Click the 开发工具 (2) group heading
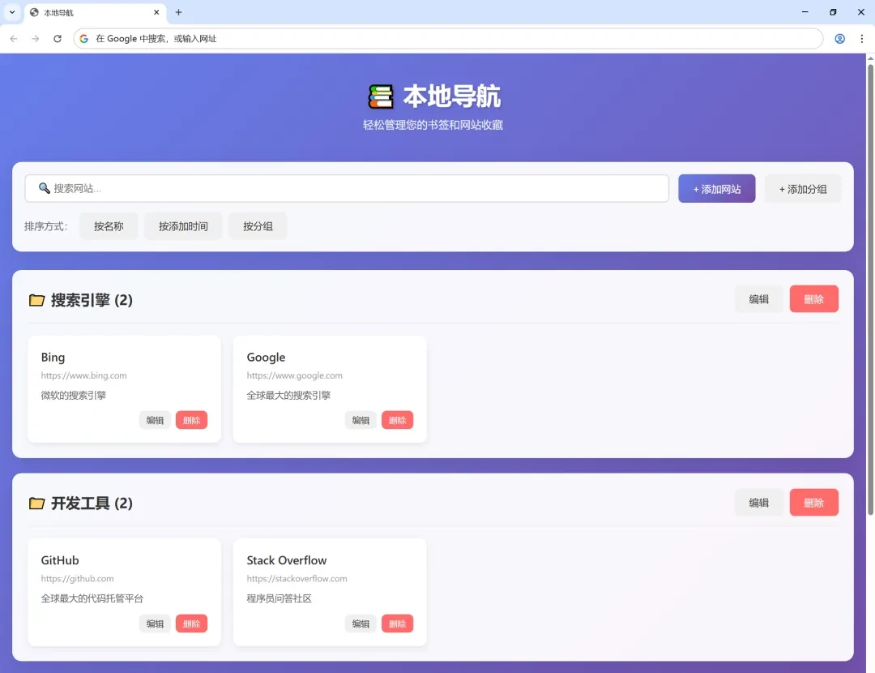The width and height of the screenshot is (875, 673). 92,504
